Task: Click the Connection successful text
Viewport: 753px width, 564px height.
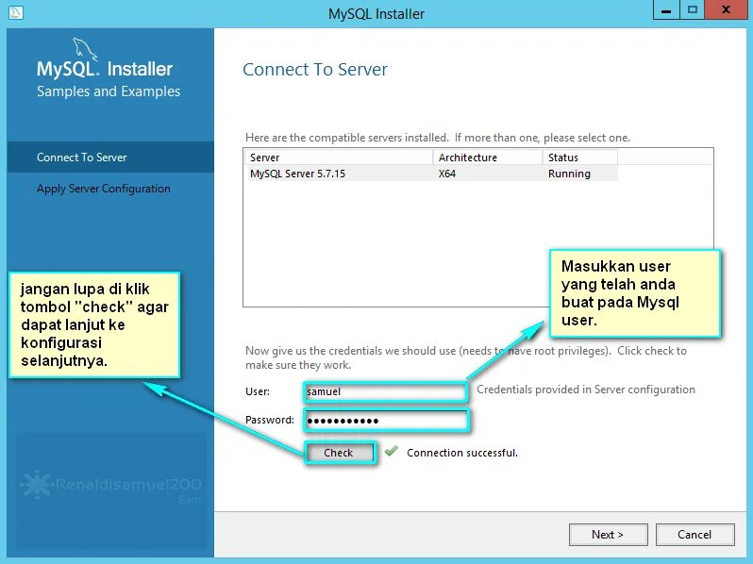Action: pos(462,453)
